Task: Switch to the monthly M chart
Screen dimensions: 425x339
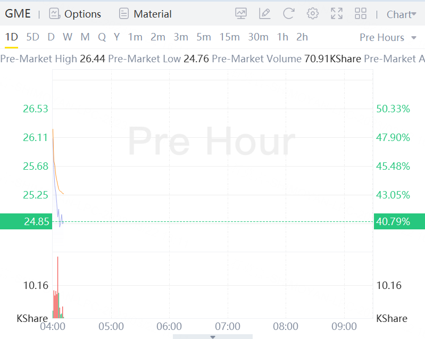Action: pyautogui.click(x=85, y=37)
